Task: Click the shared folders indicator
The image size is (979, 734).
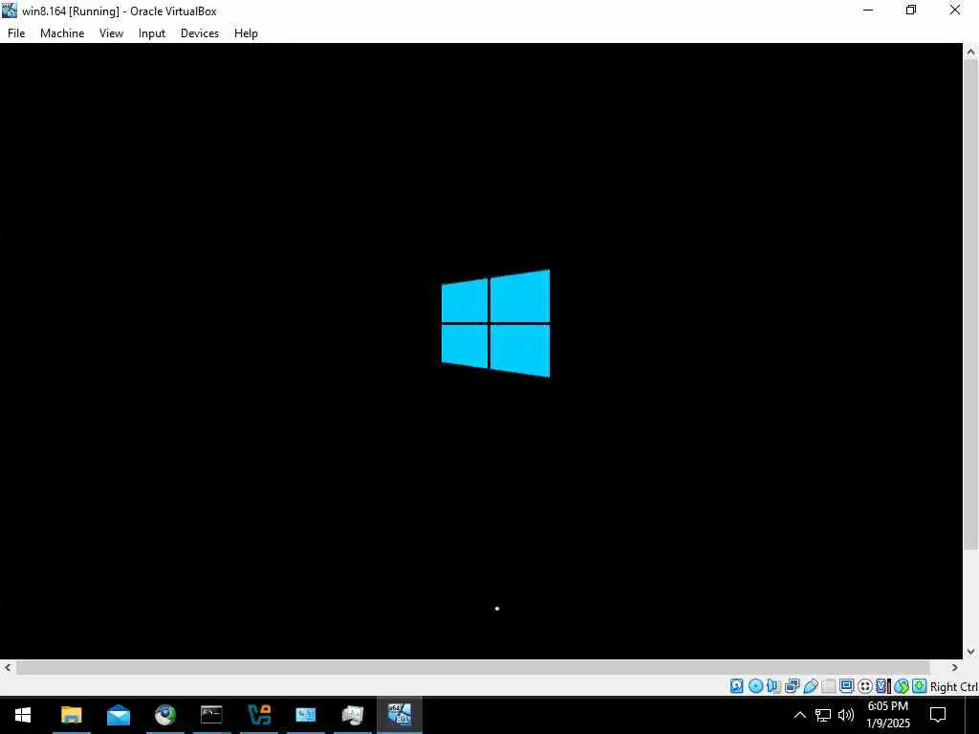Action: [829, 686]
